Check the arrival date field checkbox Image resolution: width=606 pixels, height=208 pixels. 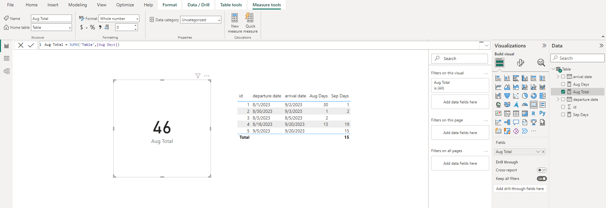pyautogui.click(x=563, y=76)
